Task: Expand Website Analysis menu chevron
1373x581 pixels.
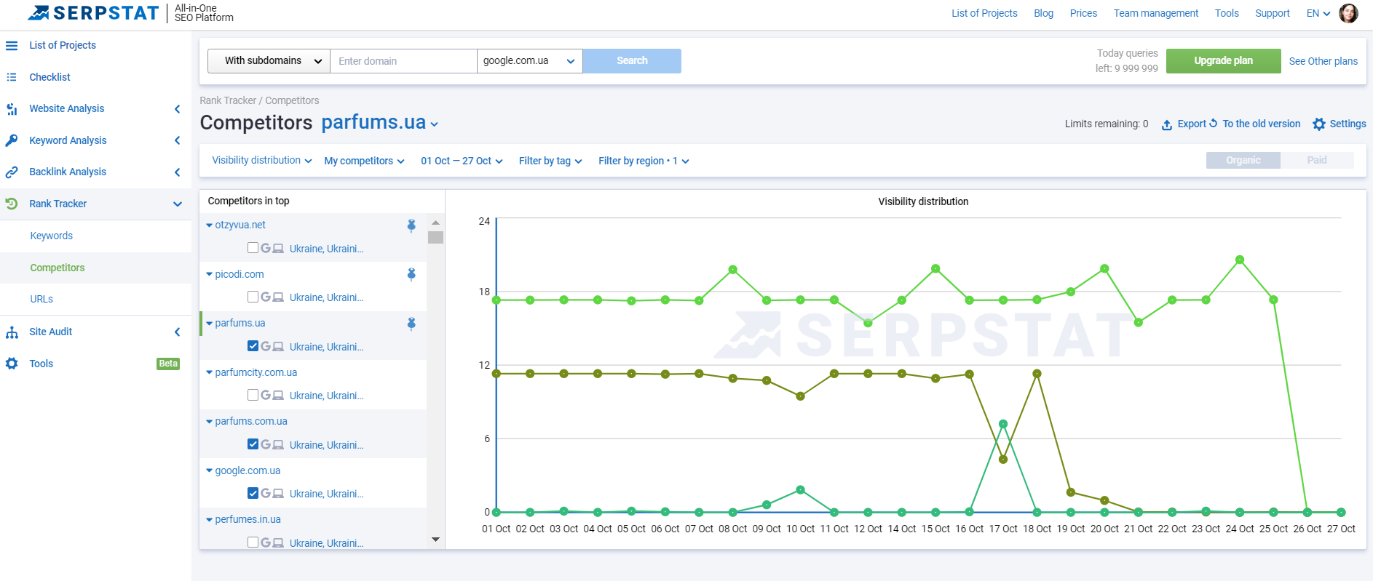Action: click(x=177, y=109)
